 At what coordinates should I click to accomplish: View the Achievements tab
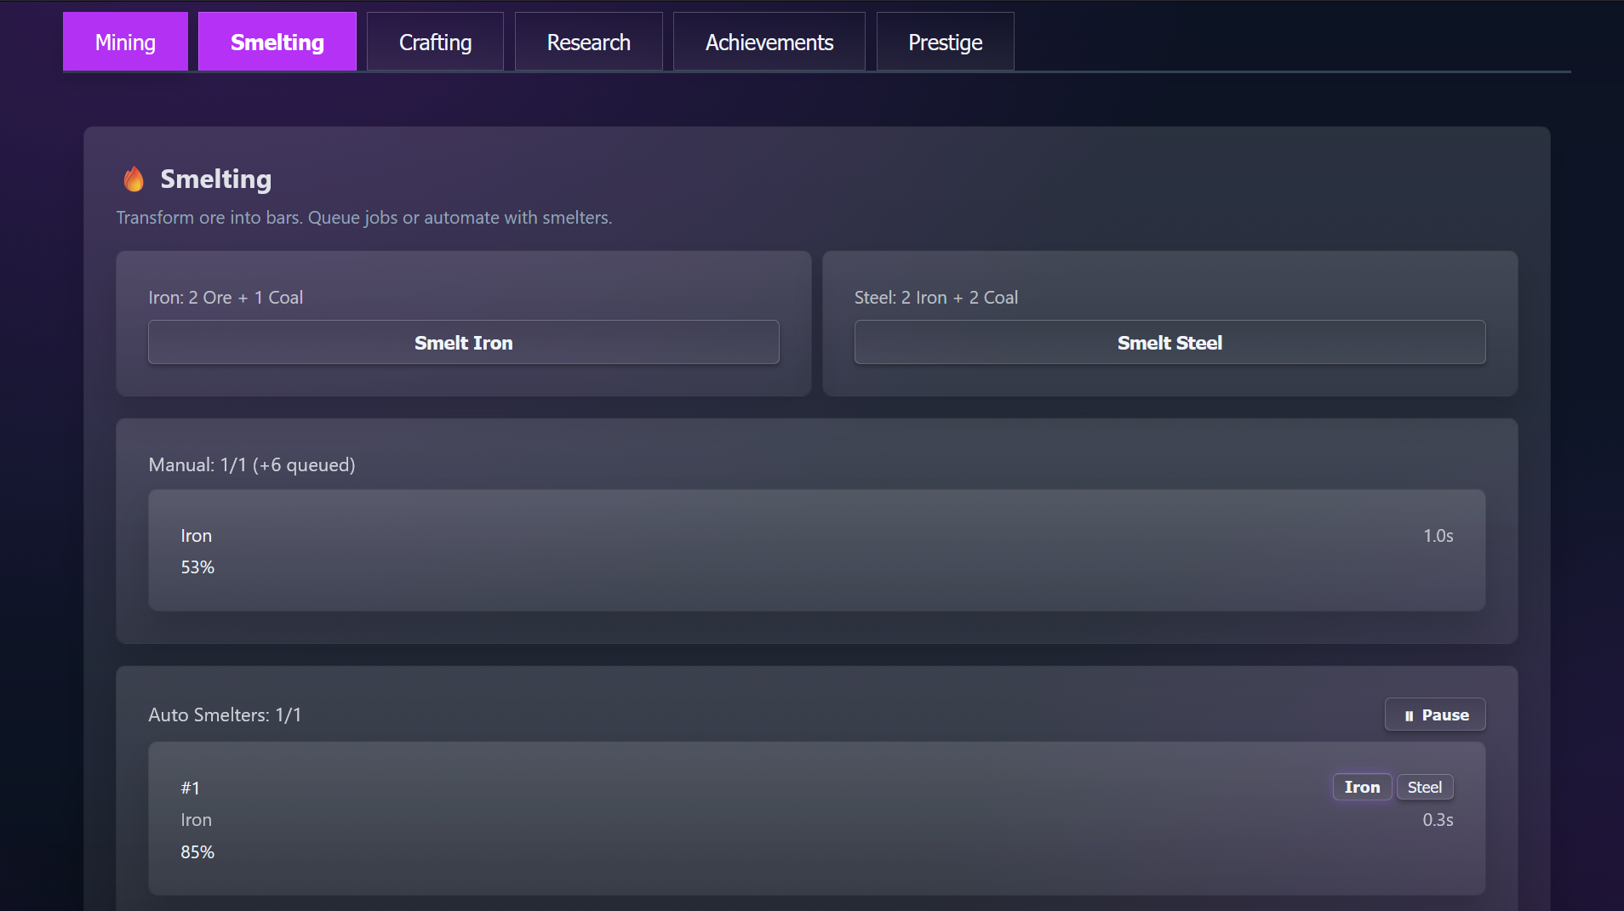[769, 42]
